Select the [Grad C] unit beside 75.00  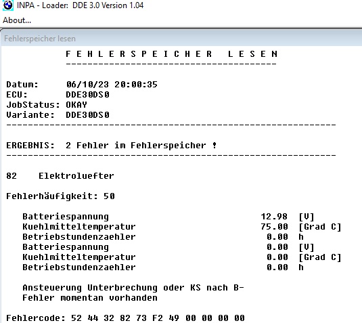[320, 227]
